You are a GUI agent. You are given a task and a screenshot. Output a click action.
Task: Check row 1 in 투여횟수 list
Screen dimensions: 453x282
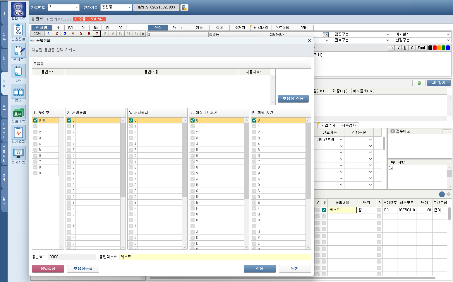[x=35, y=126]
